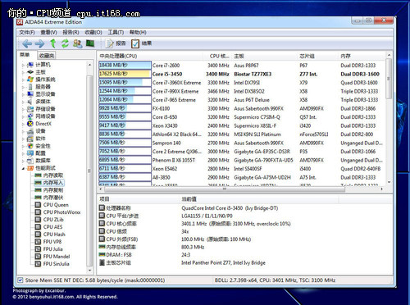410x305 pixels.
Task: Expand the 计算机 tree node
Action: point(24,65)
